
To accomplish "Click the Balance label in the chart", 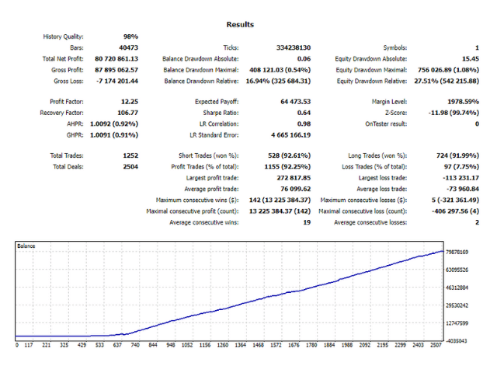I will pos(27,246).
